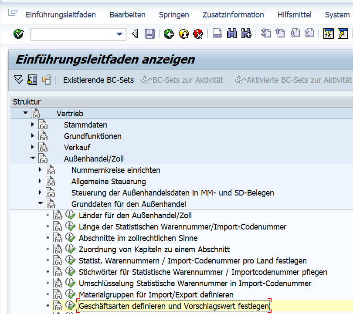Open the Springen menu
The image size is (353, 314).
pos(174,14)
